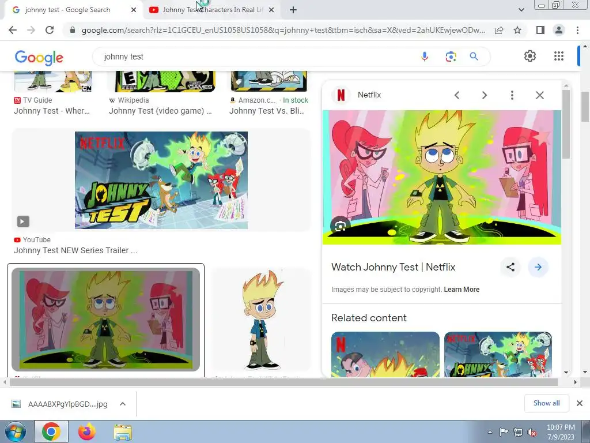Open the Watch Johnny Test | Netflix title
The width and height of the screenshot is (590, 443).
pyautogui.click(x=393, y=267)
